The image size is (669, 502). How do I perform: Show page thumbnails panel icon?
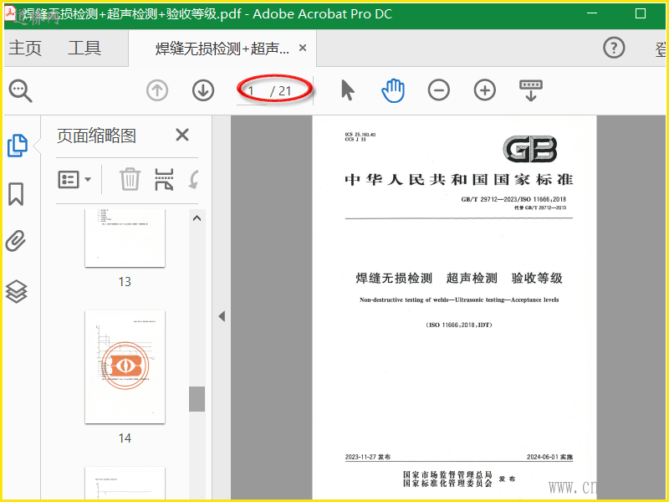(x=17, y=146)
